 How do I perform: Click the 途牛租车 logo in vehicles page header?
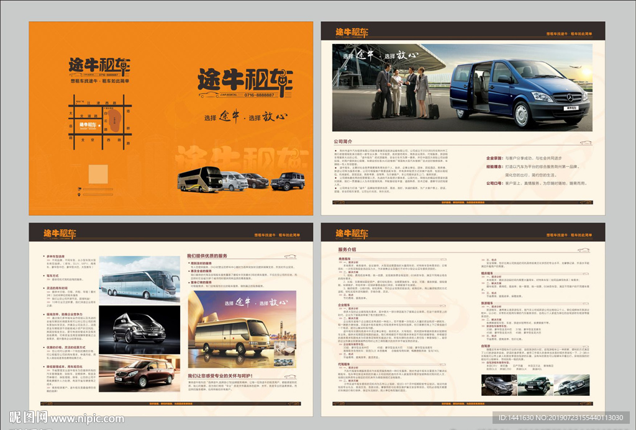tap(60, 233)
